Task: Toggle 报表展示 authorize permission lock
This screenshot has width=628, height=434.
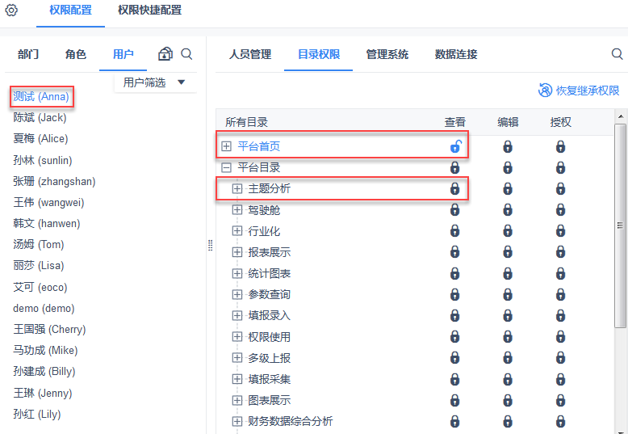Action: tap(560, 252)
